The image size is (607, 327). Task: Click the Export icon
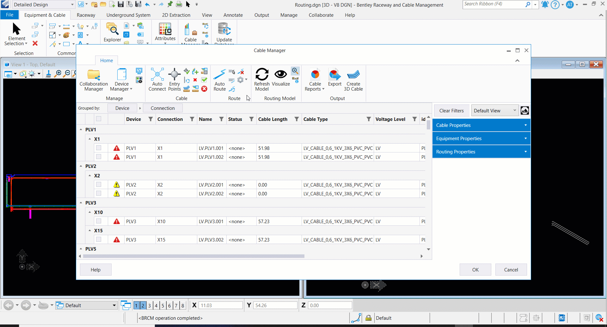click(334, 75)
